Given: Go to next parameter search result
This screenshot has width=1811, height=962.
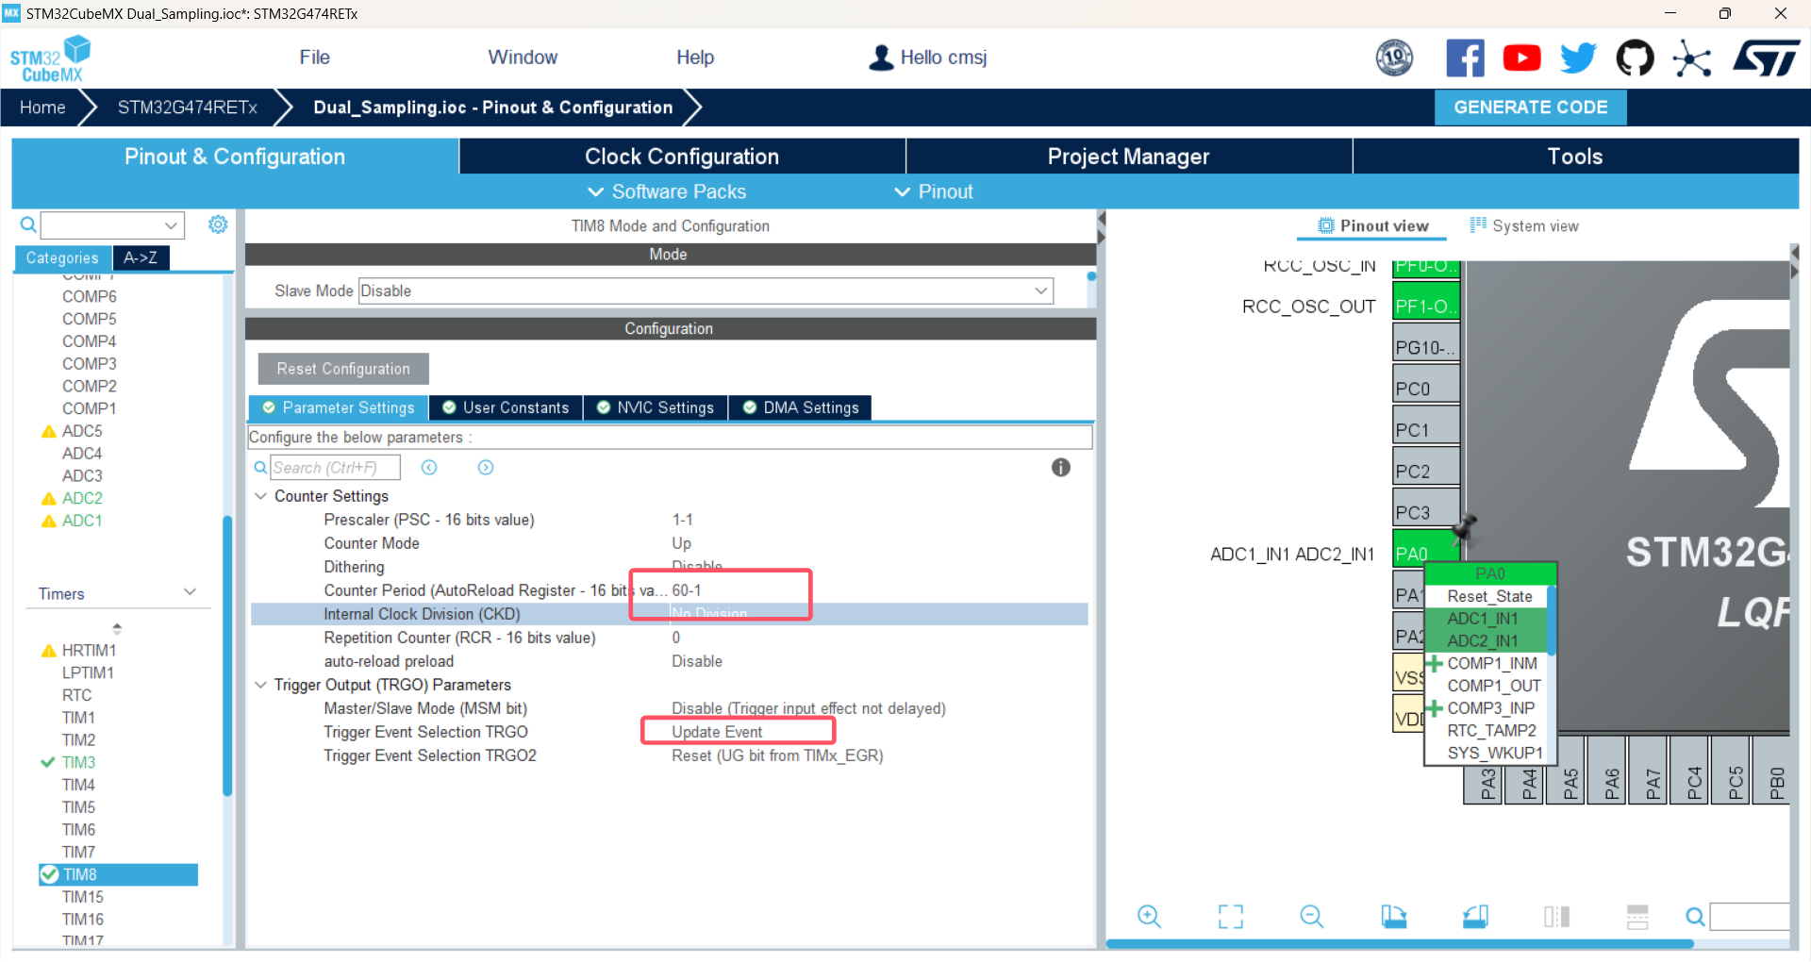Looking at the screenshot, I should click(486, 468).
